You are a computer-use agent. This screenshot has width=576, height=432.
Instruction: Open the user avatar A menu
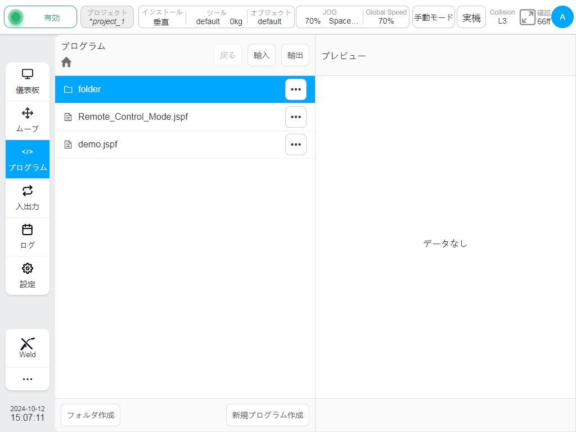click(562, 17)
